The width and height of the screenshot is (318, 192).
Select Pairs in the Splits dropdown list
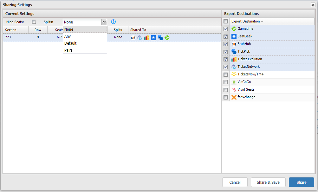pyautogui.click(x=85, y=50)
